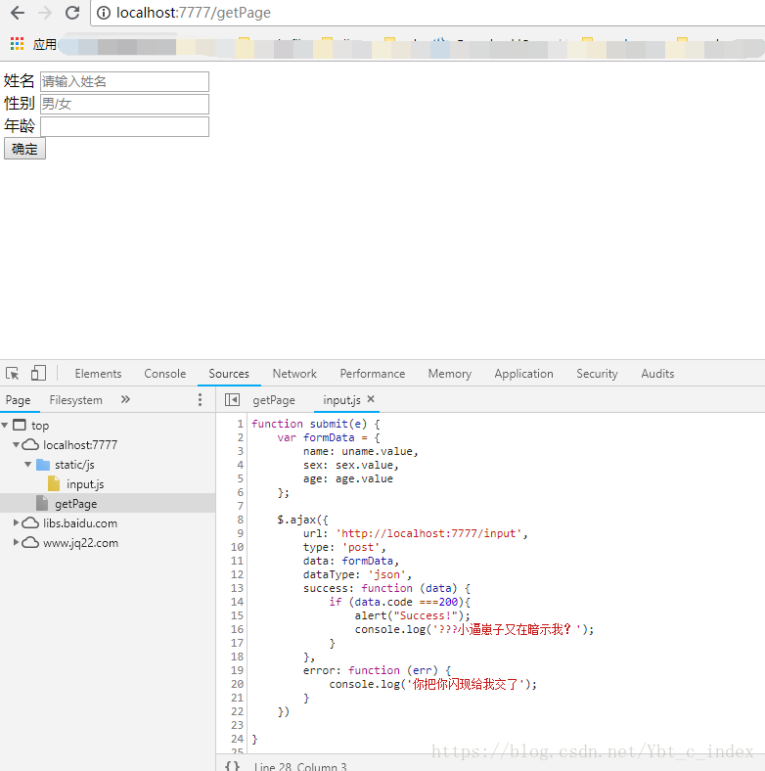Click line number 8 gutter
Image resolution: width=765 pixels, height=771 pixels.
(x=240, y=520)
